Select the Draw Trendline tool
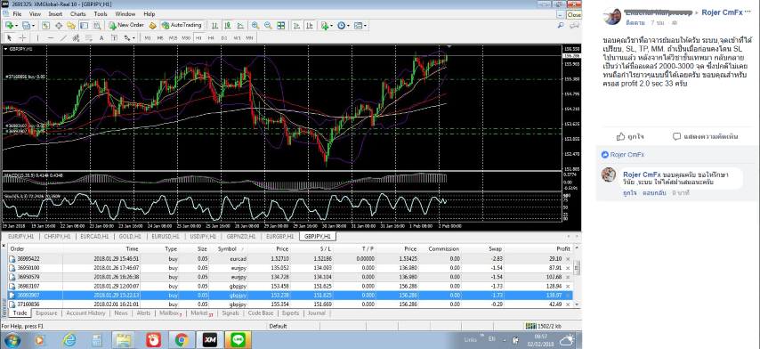Screen dimensions: 760x349 (x=63, y=37)
